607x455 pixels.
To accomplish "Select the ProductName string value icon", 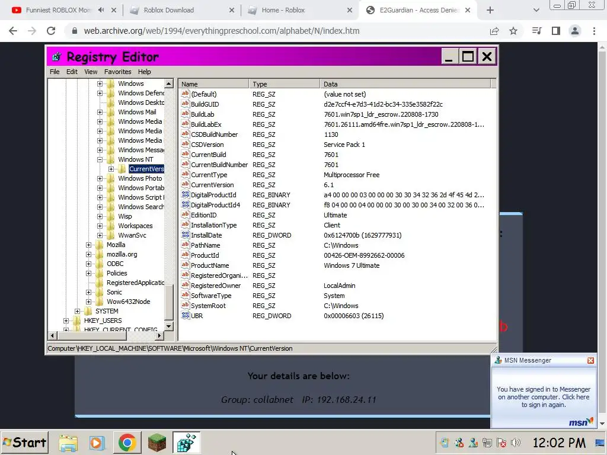I will pyautogui.click(x=186, y=265).
